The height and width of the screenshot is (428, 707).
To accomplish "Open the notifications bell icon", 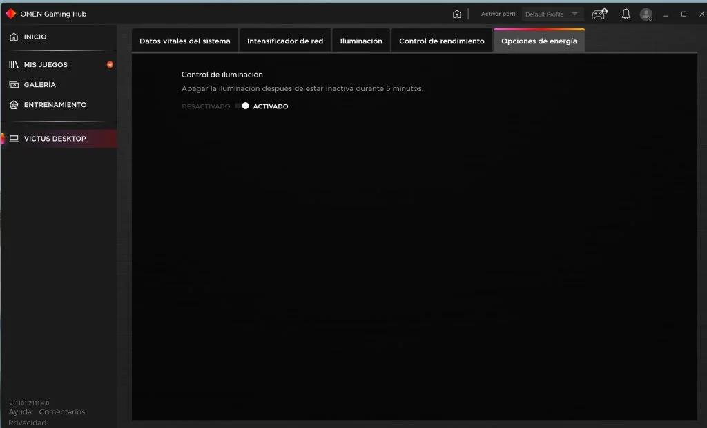I will click(626, 14).
